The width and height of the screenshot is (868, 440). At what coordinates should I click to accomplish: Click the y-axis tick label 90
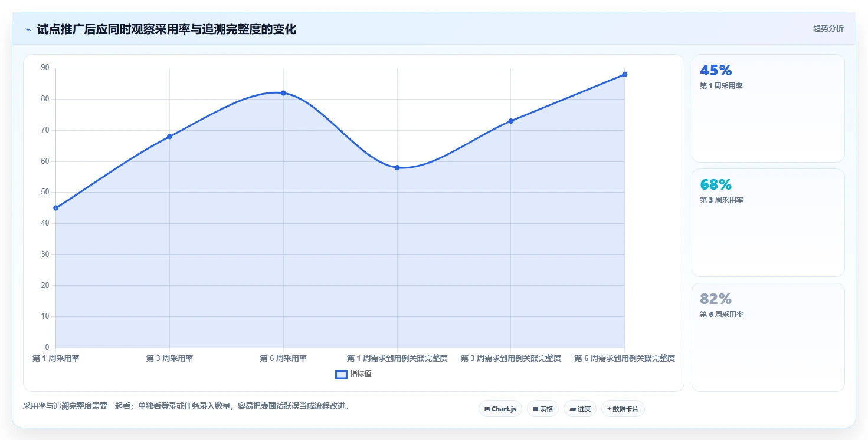coord(45,68)
